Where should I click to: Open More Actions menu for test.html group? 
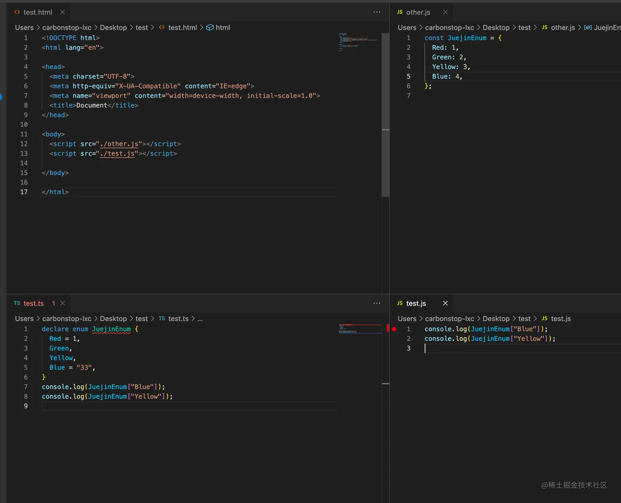tap(377, 12)
